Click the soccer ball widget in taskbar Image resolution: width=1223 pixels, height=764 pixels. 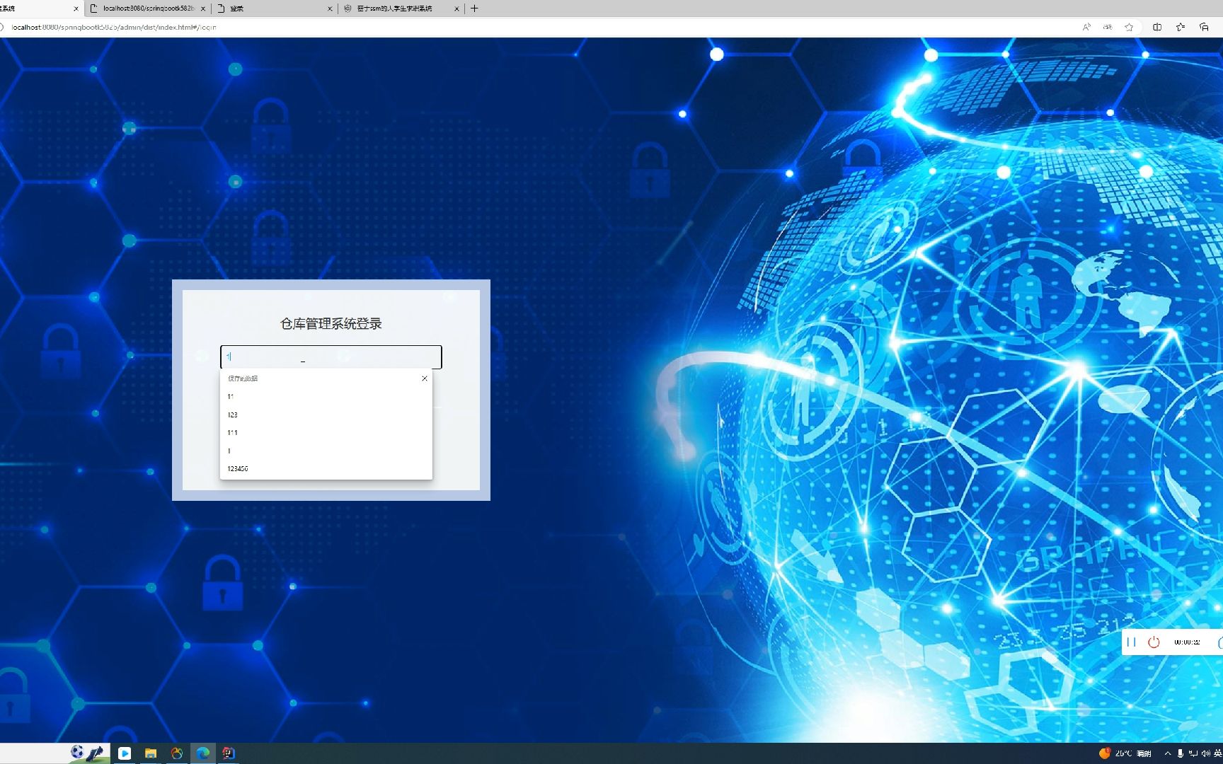point(77,752)
